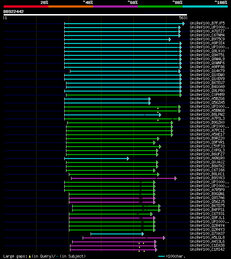231x259 pixels.
Task: Open hit UniRef100_C1MI42
Action: tap(207, 249)
